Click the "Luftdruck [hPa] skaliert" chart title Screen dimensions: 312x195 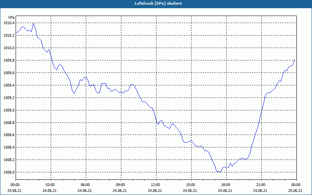pyautogui.click(x=158, y=4)
